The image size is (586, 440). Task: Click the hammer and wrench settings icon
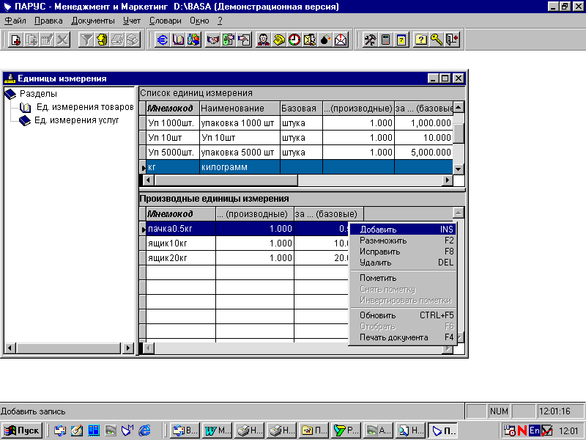[371, 40]
